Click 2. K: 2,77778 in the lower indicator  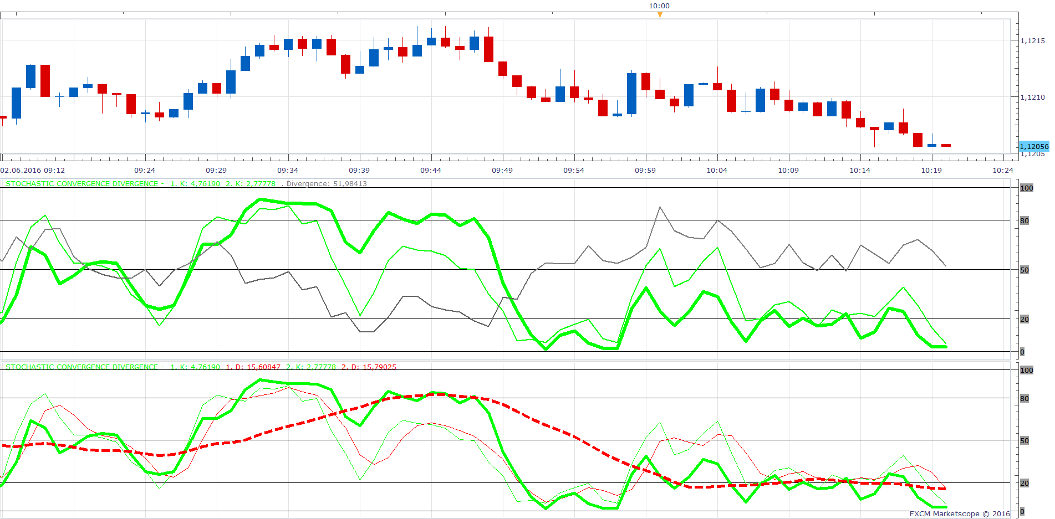(x=311, y=367)
